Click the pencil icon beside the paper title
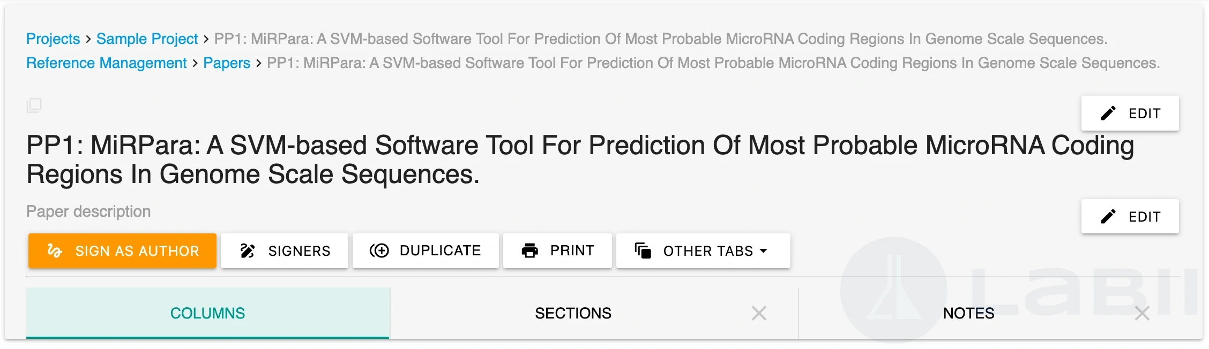Image resolution: width=1209 pixels, height=349 pixels. [1108, 113]
